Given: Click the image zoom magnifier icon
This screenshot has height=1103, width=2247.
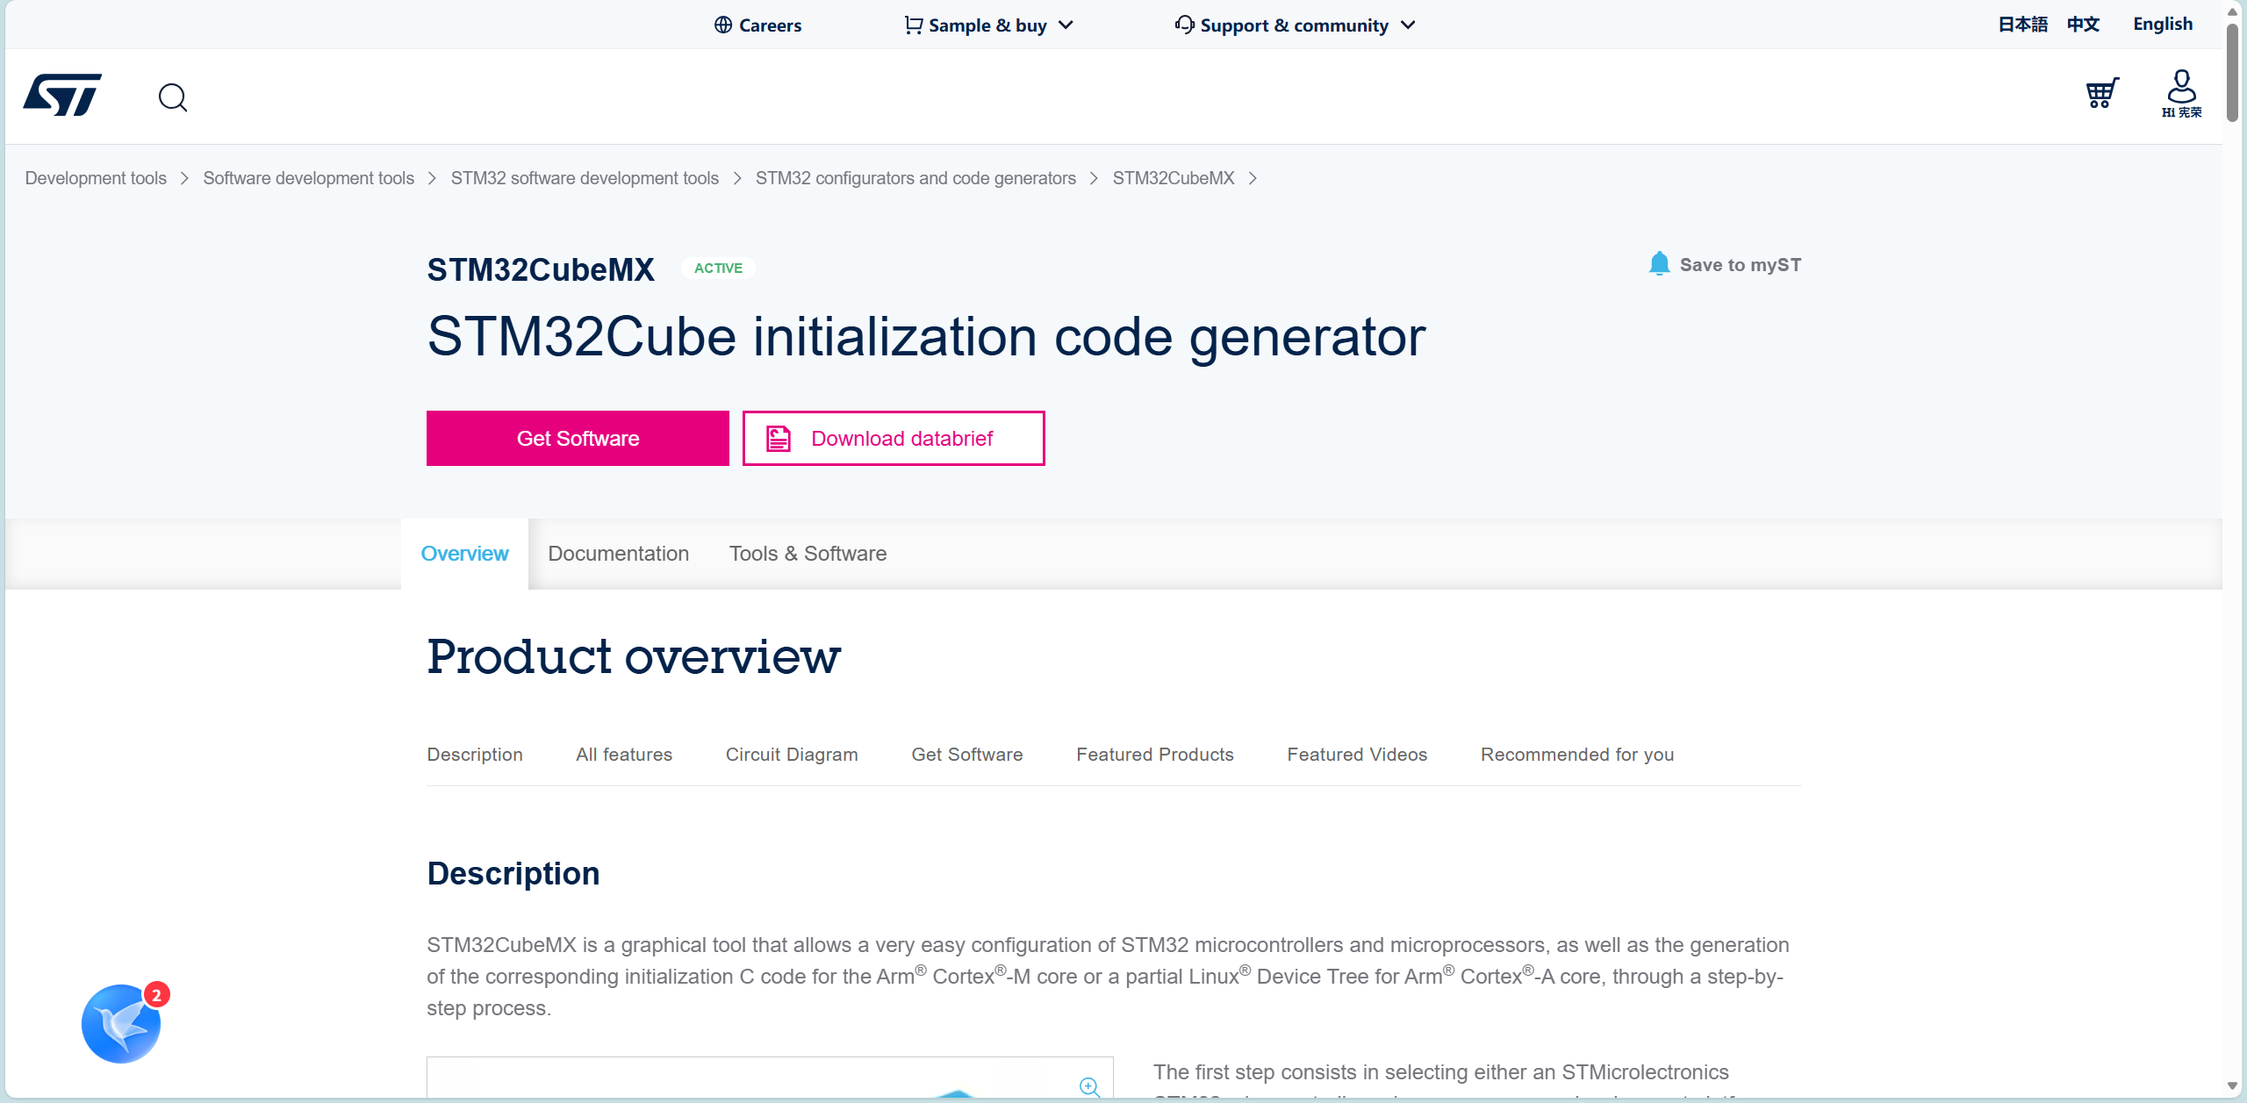Looking at the screenshot, I should [1089, 1087].
